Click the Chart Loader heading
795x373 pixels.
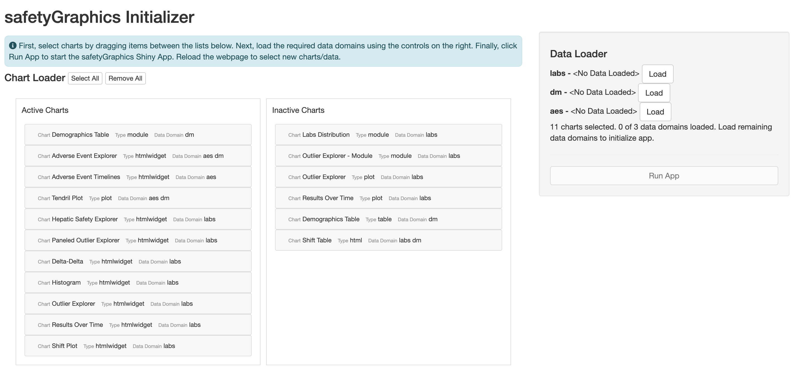point(35,78)
